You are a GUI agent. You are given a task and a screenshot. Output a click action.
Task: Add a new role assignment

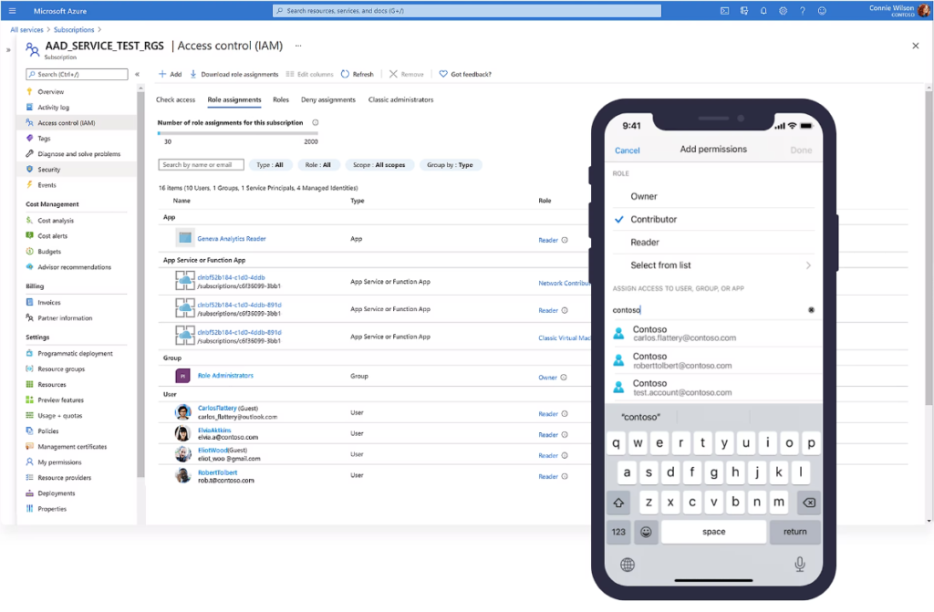point(170,74)
